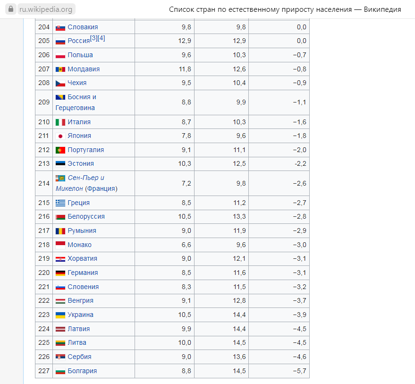Open the Сербия link
This screenshot has width=415, height=384.
coord(79,357)
